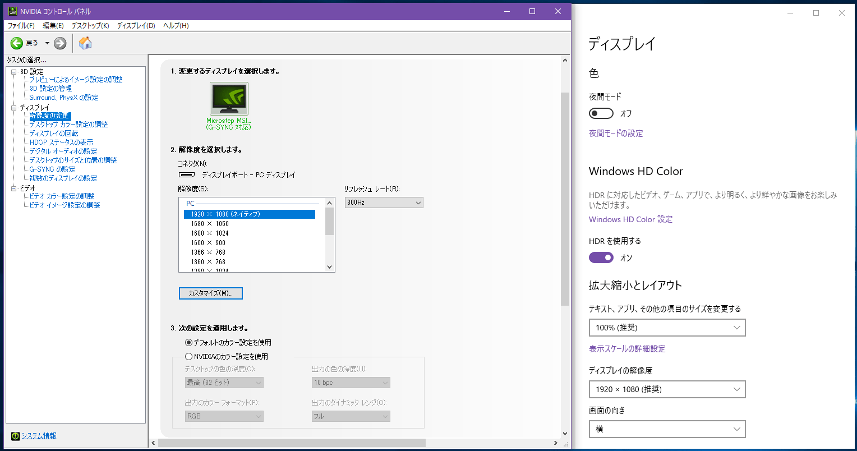Click the システム情報 icon at bottom left
The height and width of the screenshot is (451, 857).
click(15, 436)
